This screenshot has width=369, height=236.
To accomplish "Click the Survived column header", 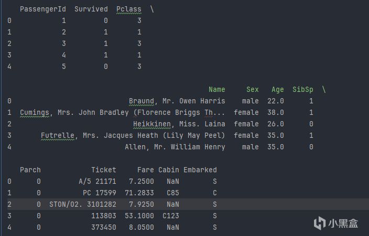I will point(91,9).
